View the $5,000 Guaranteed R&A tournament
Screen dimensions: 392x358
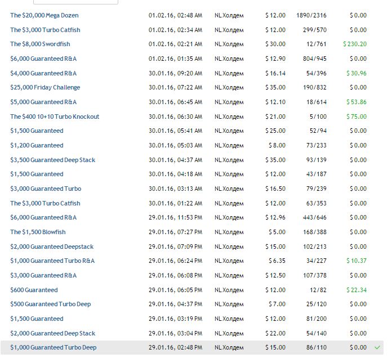pyautogui.click(x=43, y=102)
